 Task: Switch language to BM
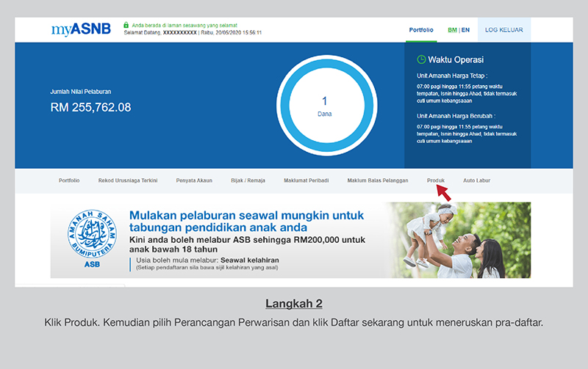[452, 30]
